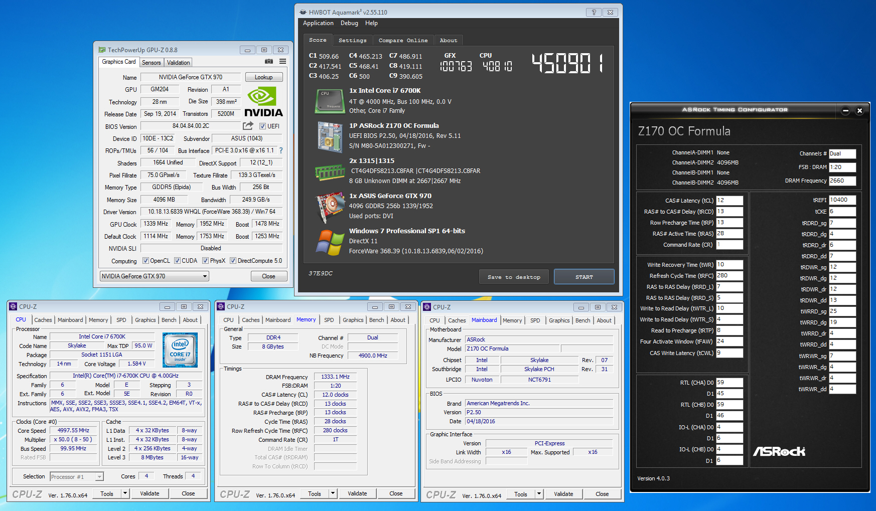Click the Refresh Cycle Time (tRFC) field

[729, 276]
